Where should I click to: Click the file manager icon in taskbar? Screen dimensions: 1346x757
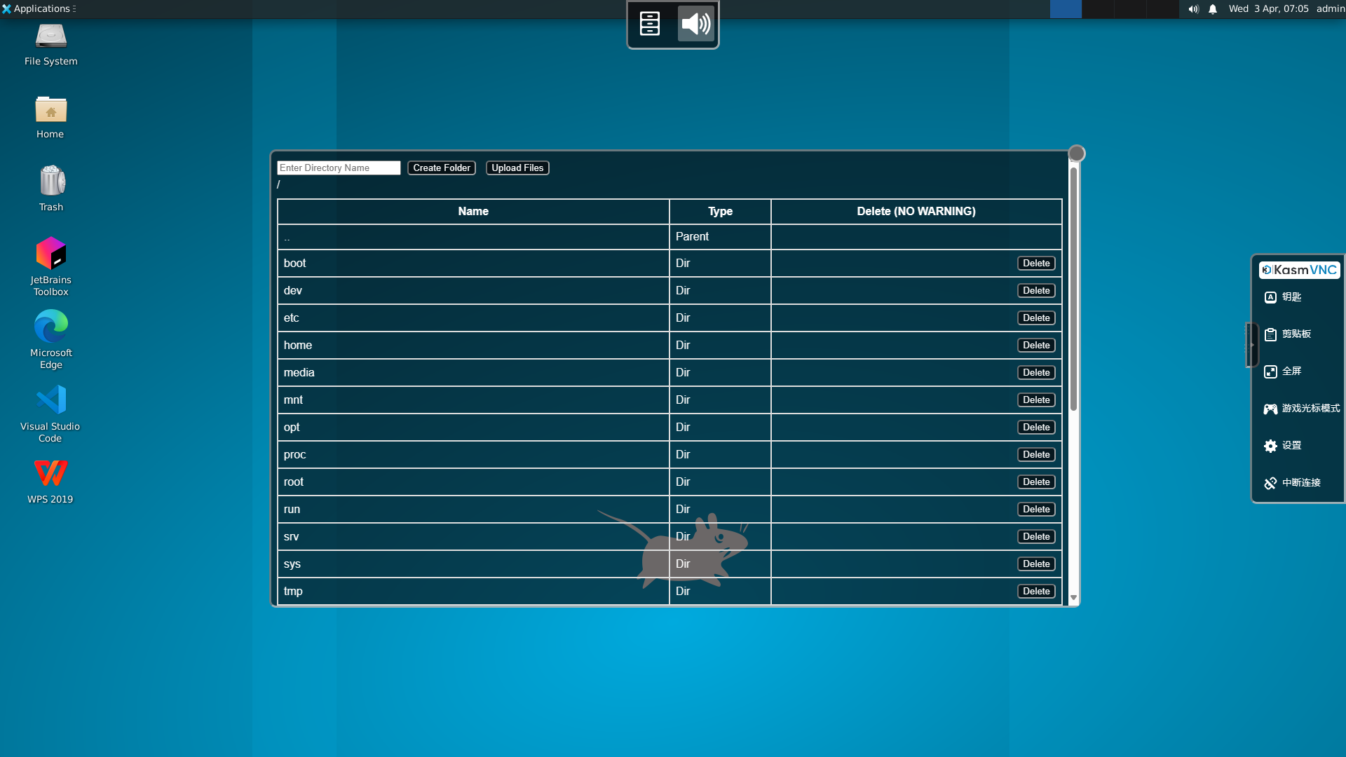click(x=650, y=23)
